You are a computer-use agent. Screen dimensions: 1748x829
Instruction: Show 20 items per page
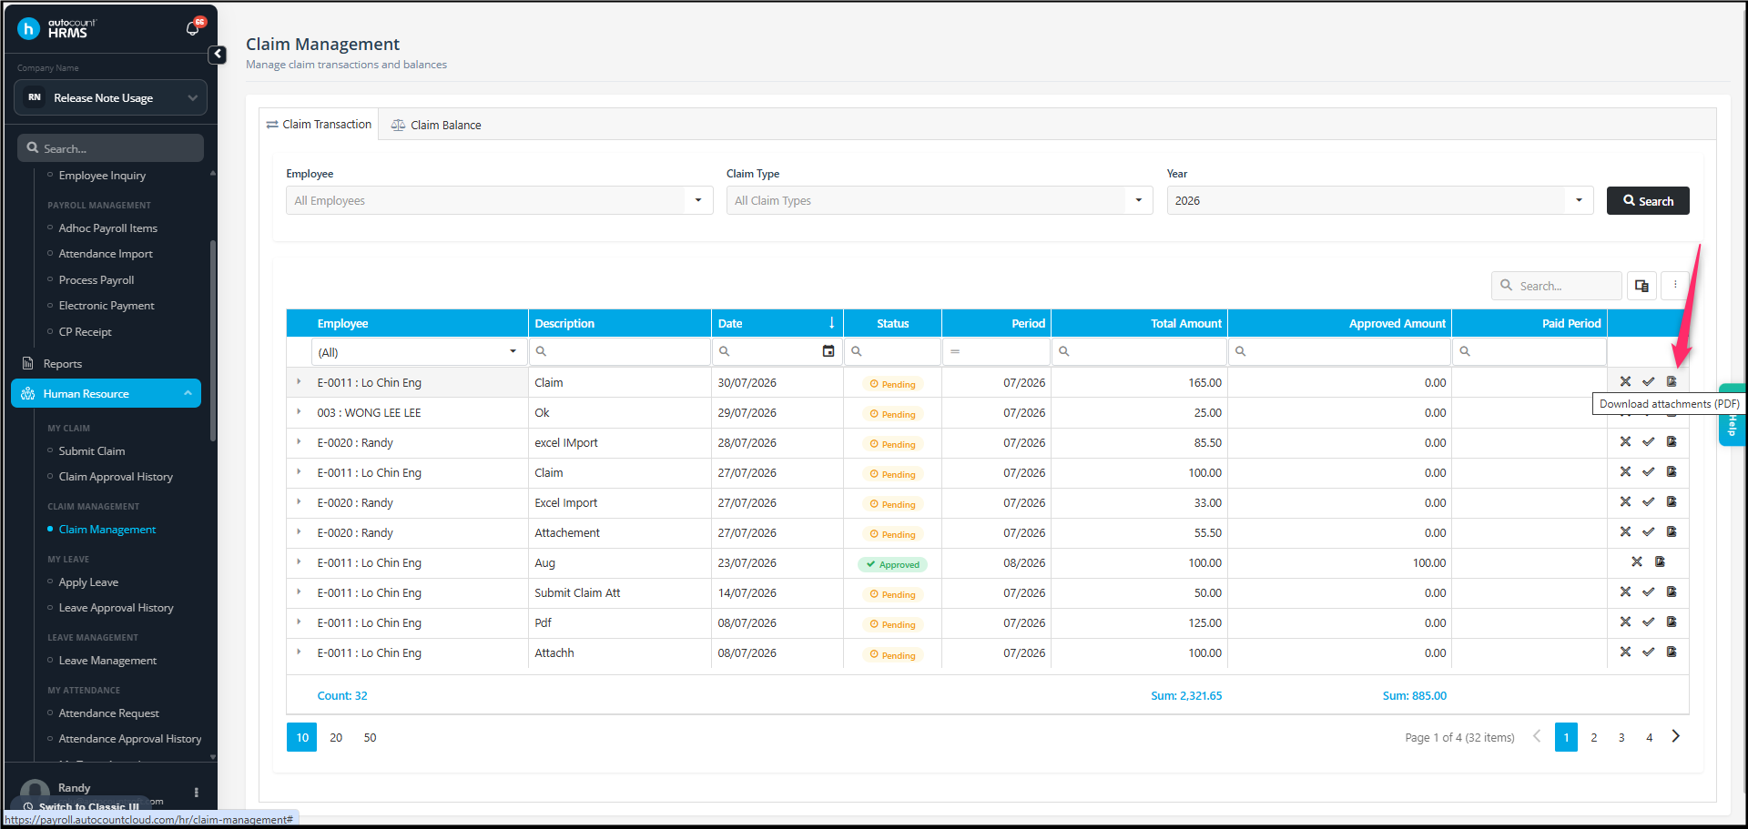click(336, 737)
